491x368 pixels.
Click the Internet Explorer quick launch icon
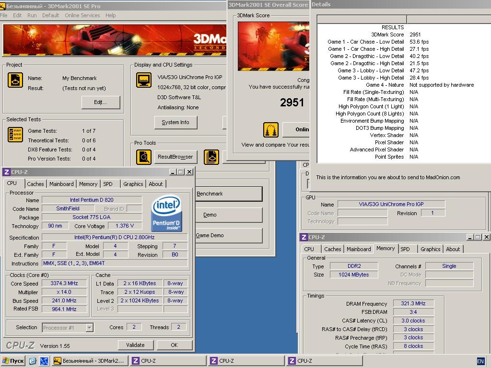(33, 361)
